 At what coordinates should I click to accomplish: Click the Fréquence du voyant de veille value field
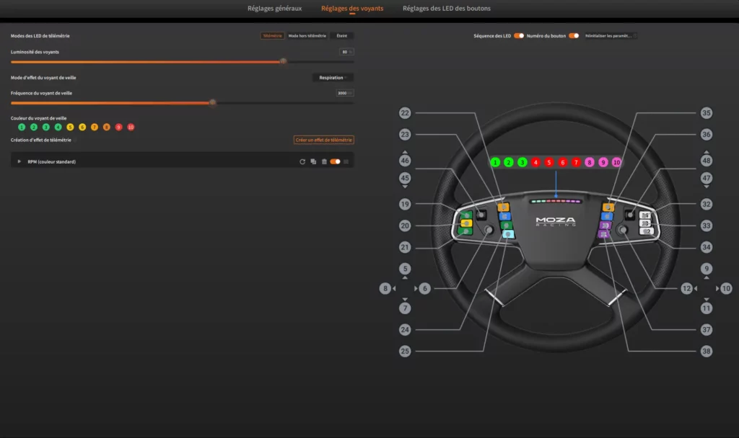click(344, 93)
